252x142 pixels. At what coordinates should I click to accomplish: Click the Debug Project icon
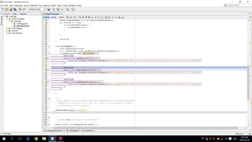coord(67,9)
